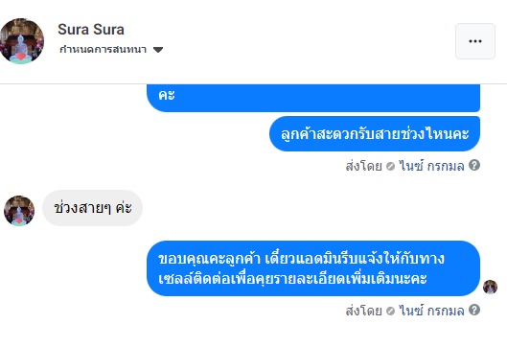Screen dimensions: 507x347
Task: Click ส่งโดย label under ขอบคุณคะลูกค้า message
Action: (364, 311)
